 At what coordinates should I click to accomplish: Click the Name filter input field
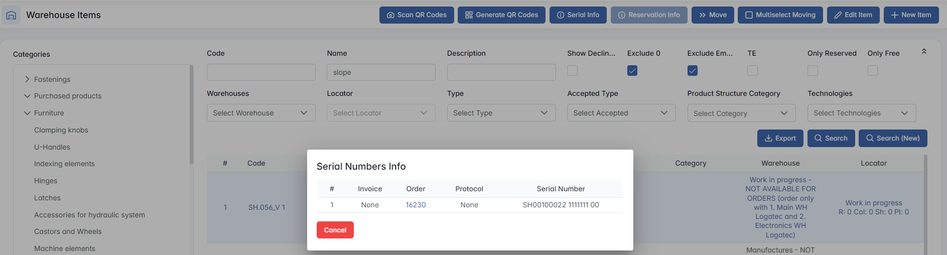pos(380,72)
